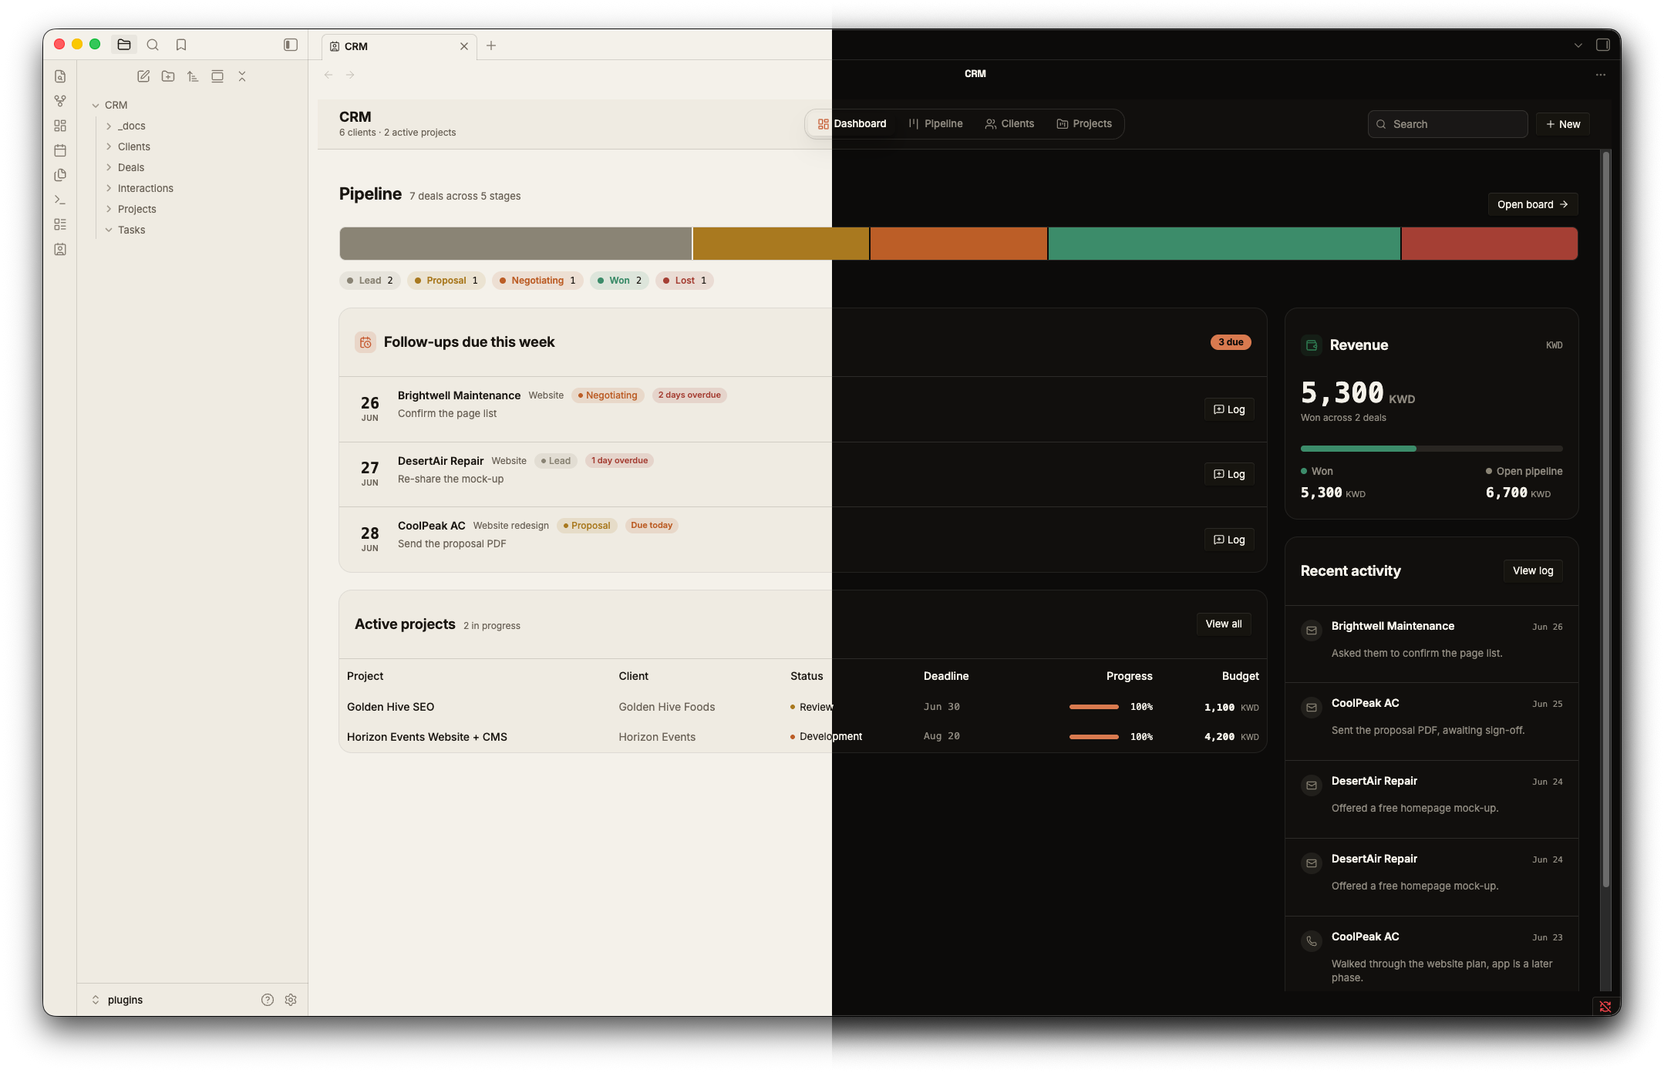Screen dimensions: 1664x1073
Task: Toggle the right sidebar
Action: pyautogui.click(x=1603, y=45)
